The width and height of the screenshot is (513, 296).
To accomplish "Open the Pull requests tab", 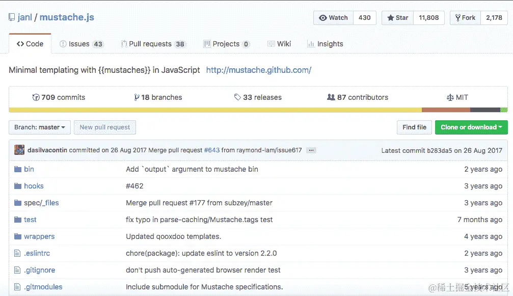I will (153, 44).
